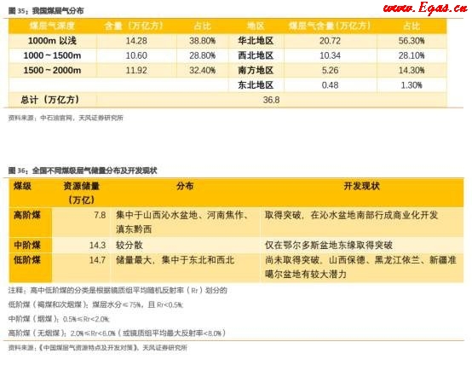
Task: Click the 东北地区 region cell
Action: (x=256, y=85)
